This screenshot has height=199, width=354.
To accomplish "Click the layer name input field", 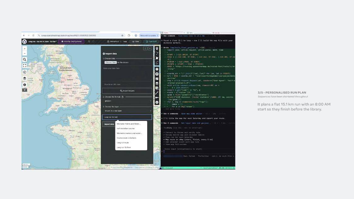I will pos(127,117).
